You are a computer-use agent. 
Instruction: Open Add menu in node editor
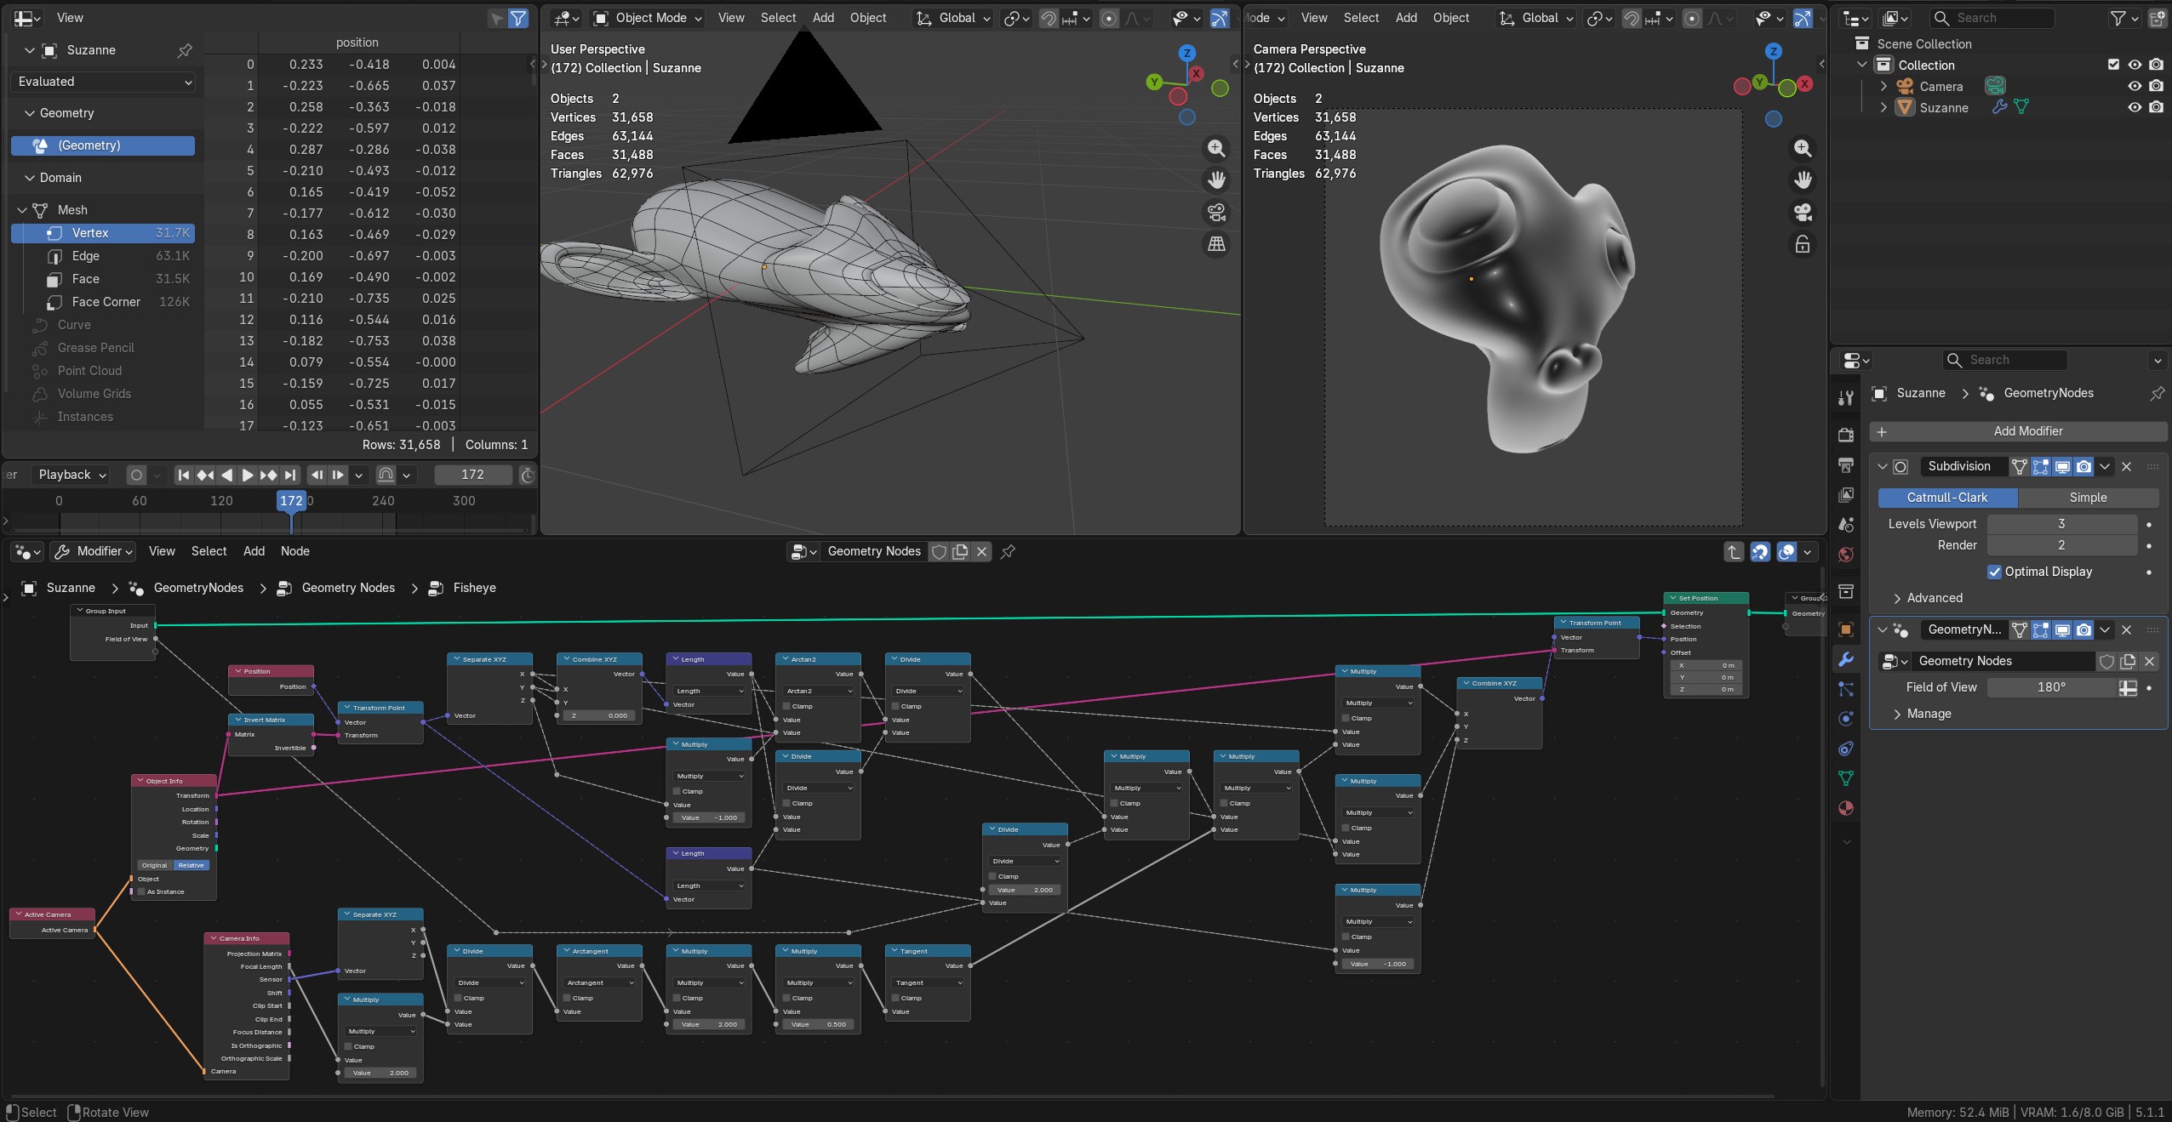[x=254, y=551]
